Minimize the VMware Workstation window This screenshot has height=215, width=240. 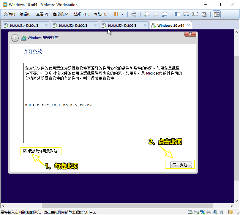point(206,4)
